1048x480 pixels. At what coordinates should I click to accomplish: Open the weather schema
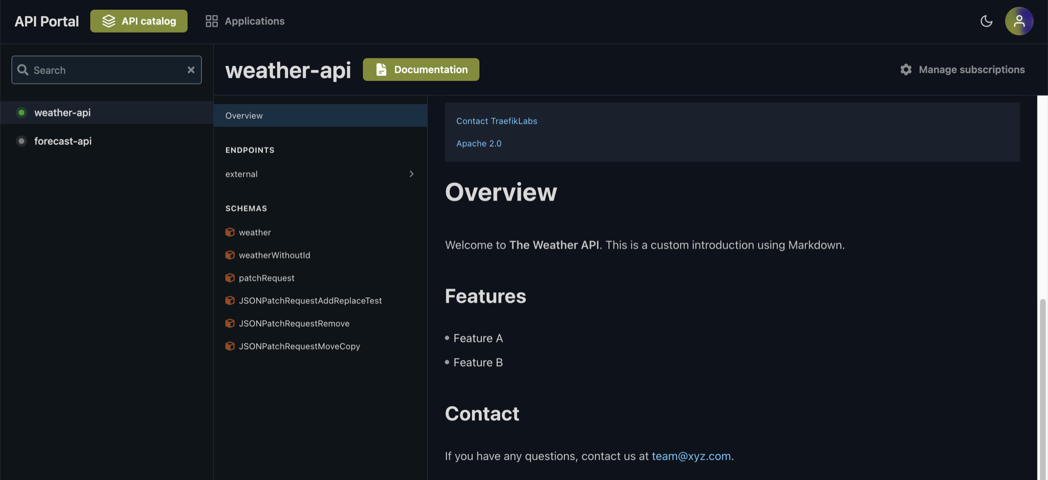pyautogui.click(x=254, y=232)
